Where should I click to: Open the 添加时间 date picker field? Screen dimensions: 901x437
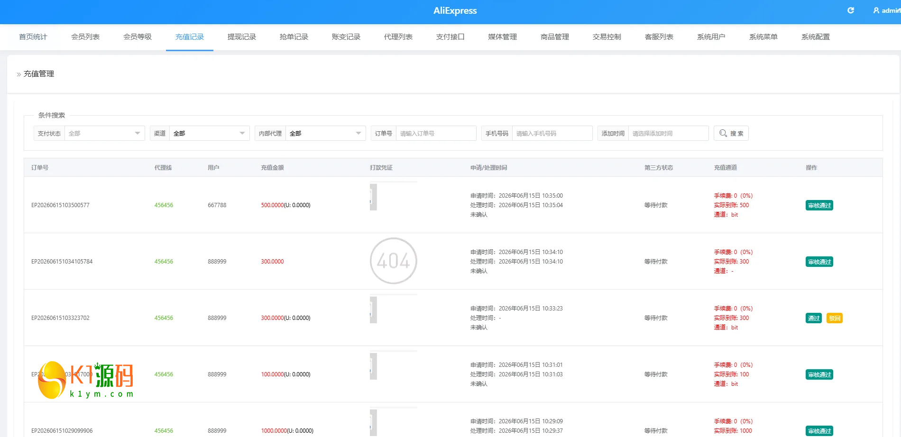[x=668, y=133]
